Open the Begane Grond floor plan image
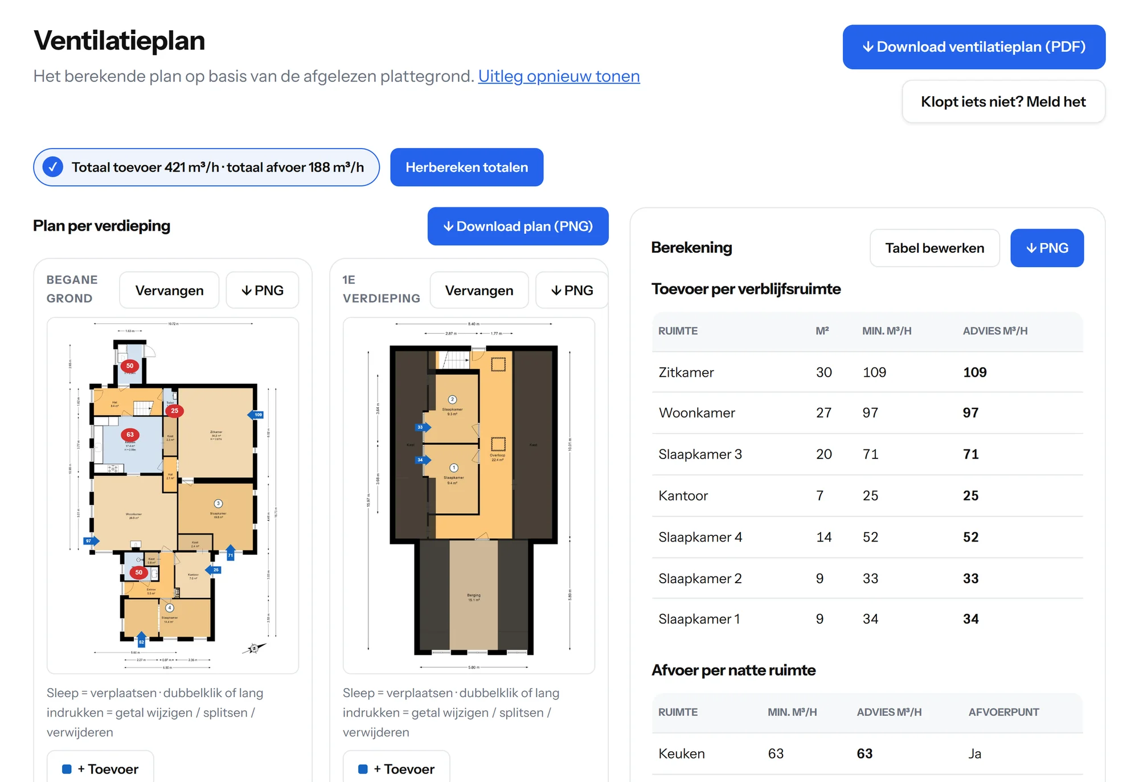The height and width of the screenshot is (782, 1139). tap(173, 496)
